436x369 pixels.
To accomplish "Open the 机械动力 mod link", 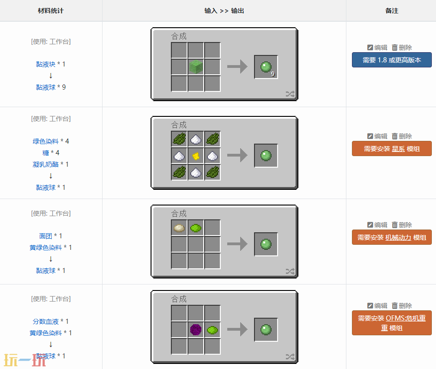I will [x=398, y=237].
